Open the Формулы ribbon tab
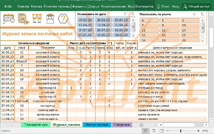214x134 pixels. pyautogui.click(x=79, y=7)
